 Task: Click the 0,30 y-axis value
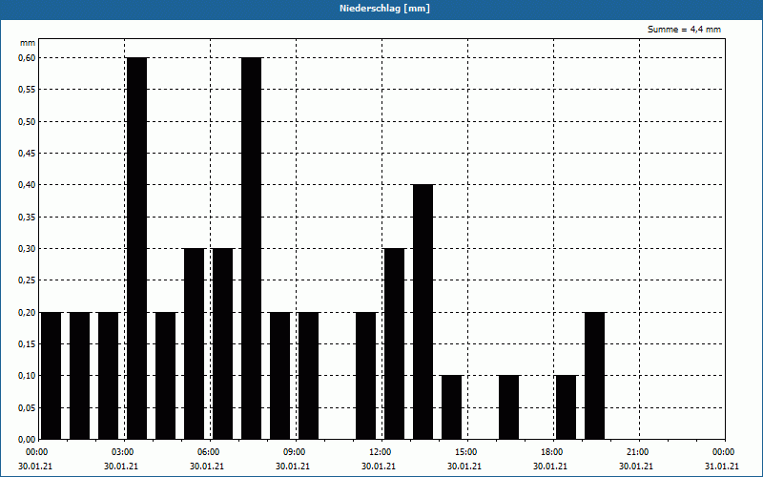[27, 249]
